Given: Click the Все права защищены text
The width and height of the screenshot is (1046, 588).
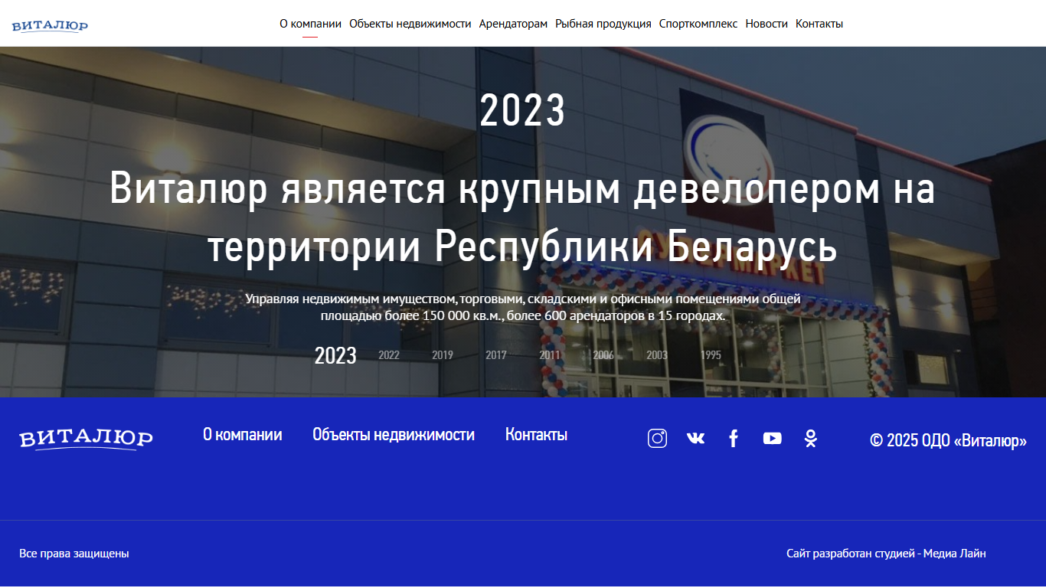Looking at the screenshot, I should (x=74, y=554).
